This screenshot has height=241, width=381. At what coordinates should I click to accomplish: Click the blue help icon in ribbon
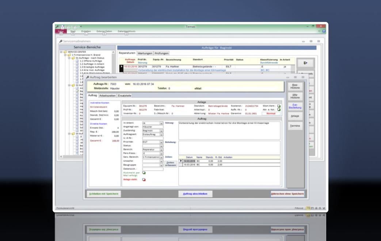pos(324,31)
